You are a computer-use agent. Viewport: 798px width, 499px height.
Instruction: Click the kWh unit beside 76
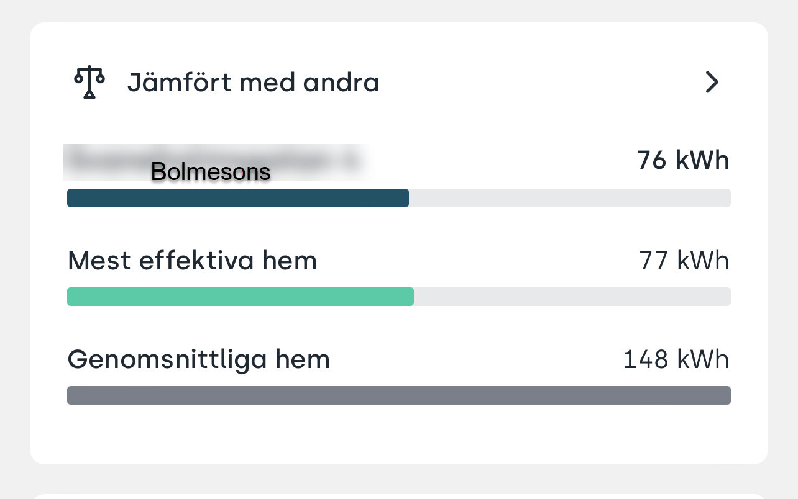pos(702,160)
